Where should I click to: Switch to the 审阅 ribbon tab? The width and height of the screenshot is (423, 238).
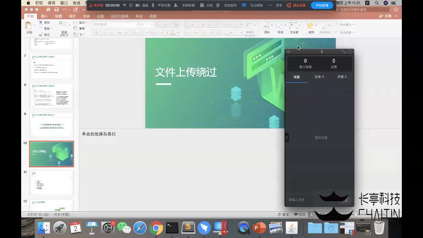[139, 16]
